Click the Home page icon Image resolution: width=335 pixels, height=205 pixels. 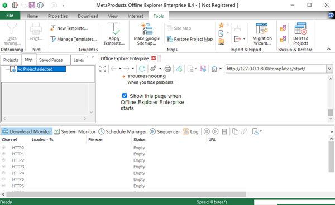tap(214, 69)
